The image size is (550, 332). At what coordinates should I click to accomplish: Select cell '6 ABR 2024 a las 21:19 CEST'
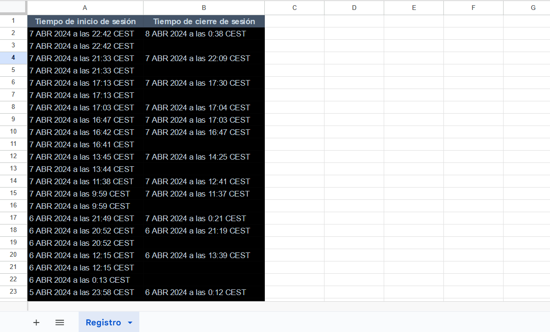[204, 231]
